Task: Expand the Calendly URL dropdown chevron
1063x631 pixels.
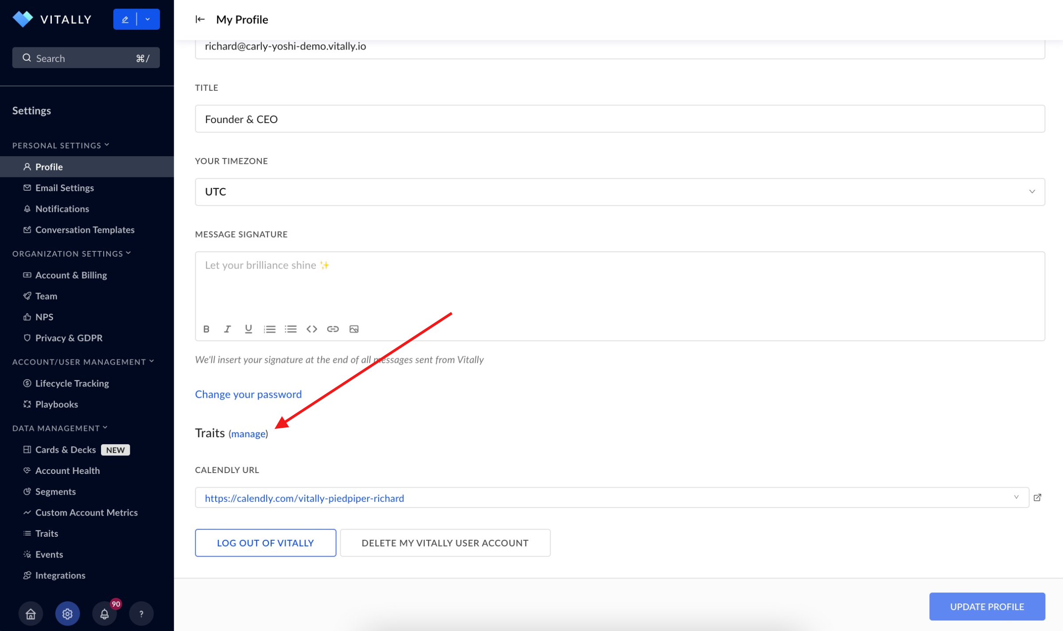Action: [1016, 497]
